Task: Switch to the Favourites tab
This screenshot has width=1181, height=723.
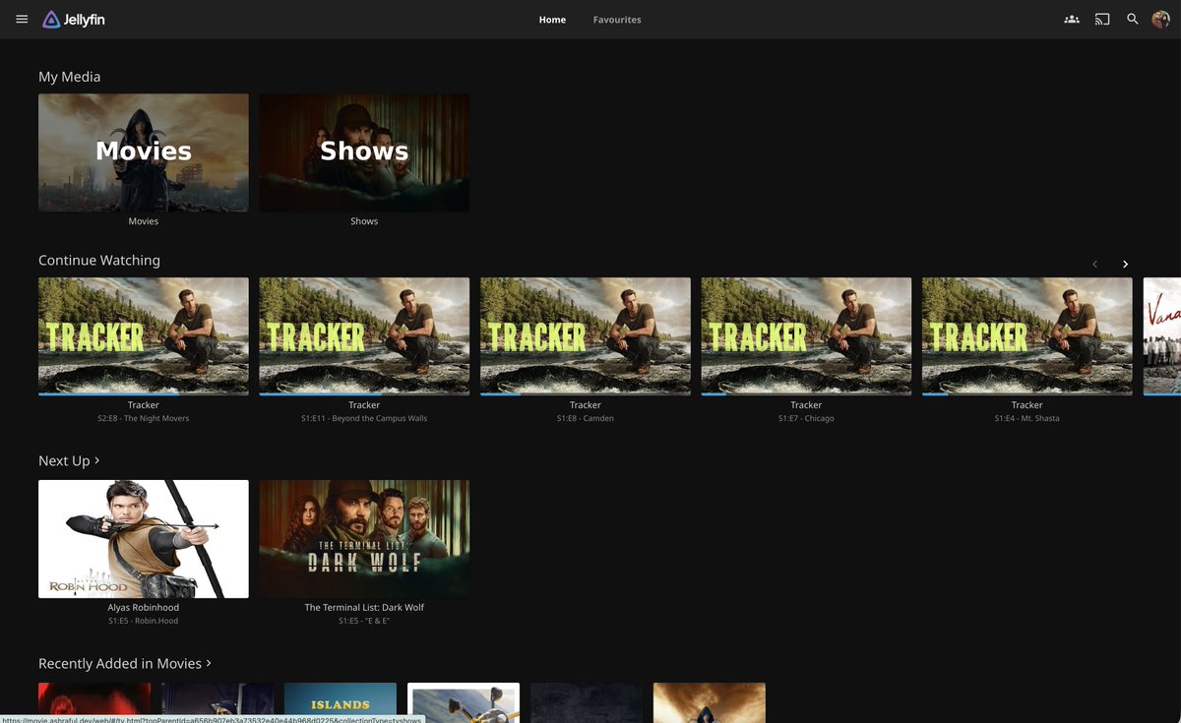Action: [617, 20]
